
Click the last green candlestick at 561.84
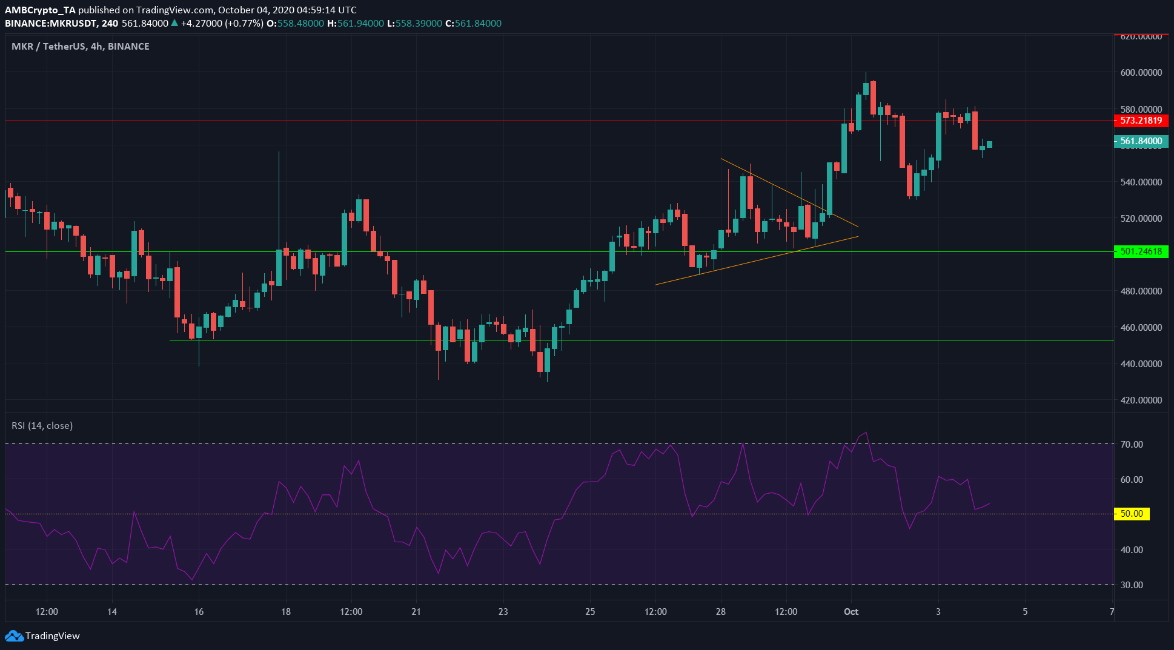point(989,144)
